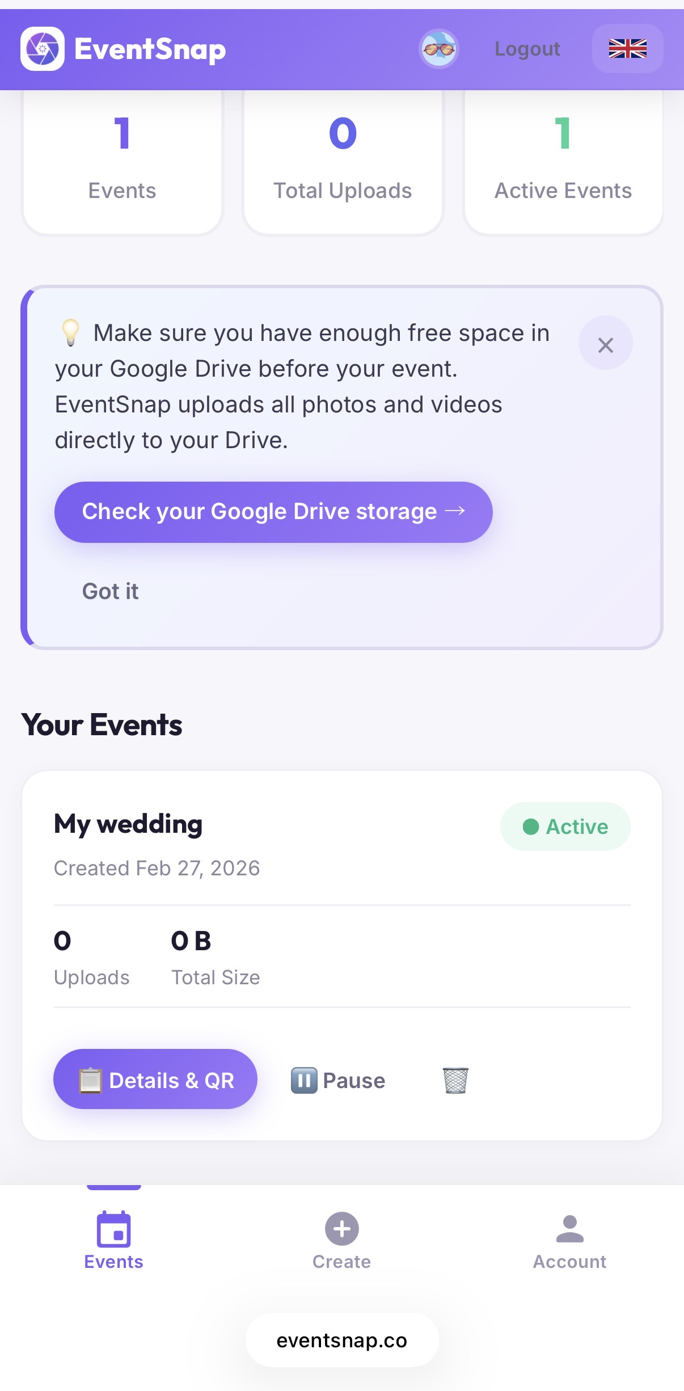Screen dimensions: 684x1391
Task: Open the user profile avatar
Action: click(438, 49)
